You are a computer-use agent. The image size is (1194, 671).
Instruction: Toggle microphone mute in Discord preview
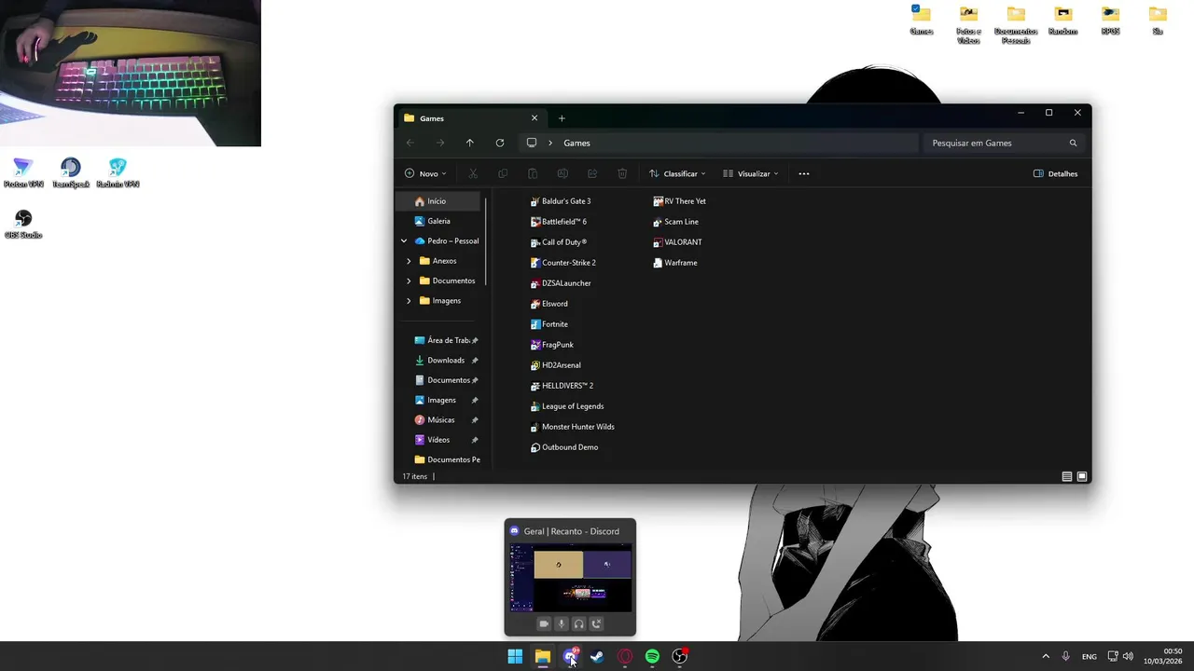point(562,624)
